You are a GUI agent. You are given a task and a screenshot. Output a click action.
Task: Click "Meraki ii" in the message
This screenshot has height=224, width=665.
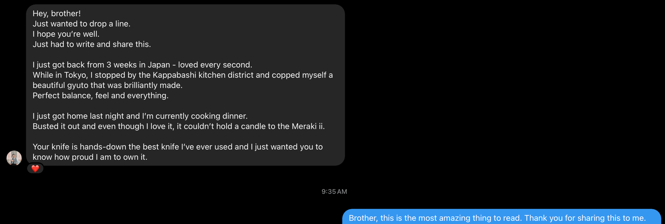point(308,127)
